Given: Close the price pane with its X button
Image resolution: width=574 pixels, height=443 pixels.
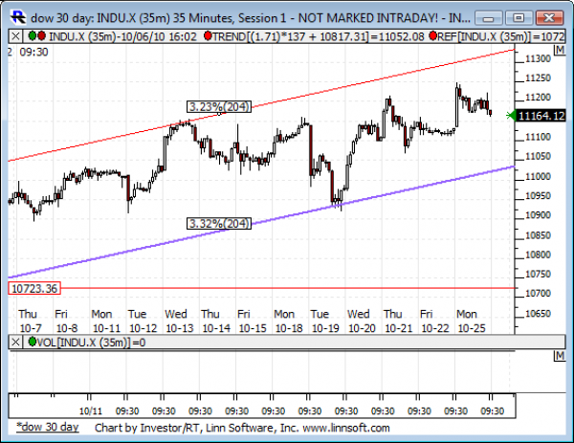Looking at the screenshot, I should point(15,36).
